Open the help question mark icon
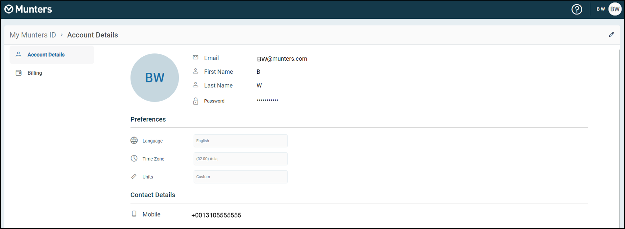 coord(577,9)
